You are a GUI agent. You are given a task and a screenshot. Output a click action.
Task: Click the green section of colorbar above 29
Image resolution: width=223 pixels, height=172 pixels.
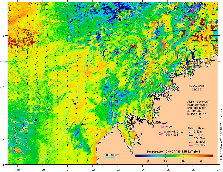[x=165, y=156]
